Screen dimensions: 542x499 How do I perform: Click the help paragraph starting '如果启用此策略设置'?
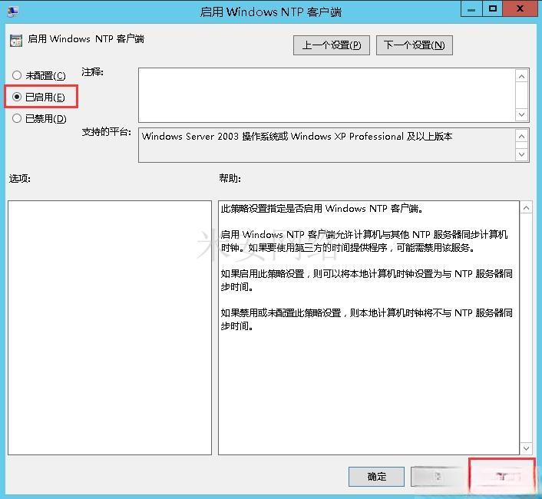click(x=366, y=280)
